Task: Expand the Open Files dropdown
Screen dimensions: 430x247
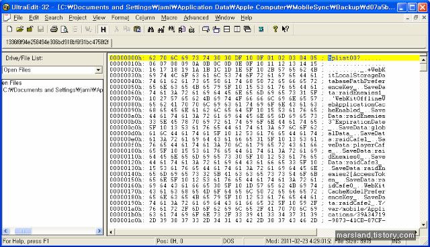Action: point(98,70)
